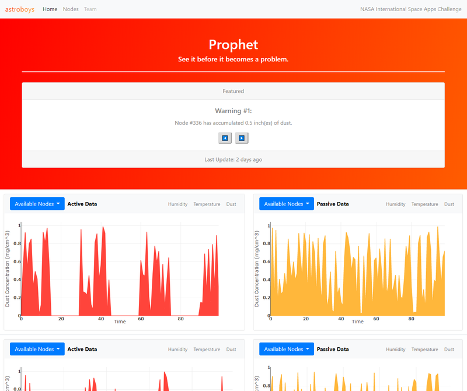Click the astroboys brand logo
The width and height of the screenshot is (467, 391).
[x=19, y=9]
